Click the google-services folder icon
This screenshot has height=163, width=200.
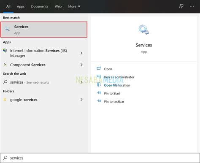[x=5, y=100]
